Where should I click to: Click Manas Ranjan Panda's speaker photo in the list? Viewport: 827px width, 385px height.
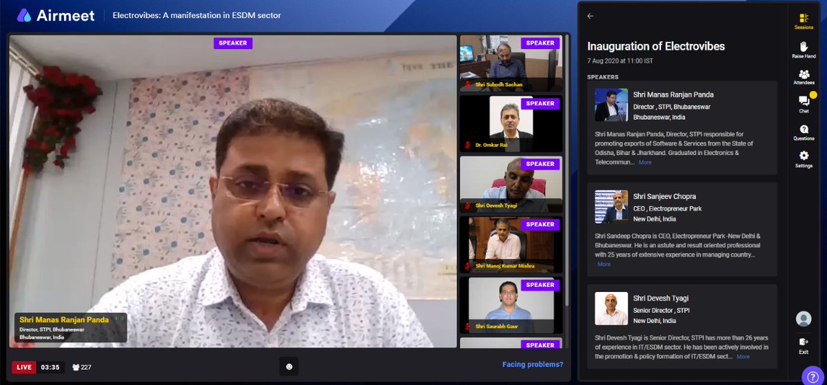point(611,105)
